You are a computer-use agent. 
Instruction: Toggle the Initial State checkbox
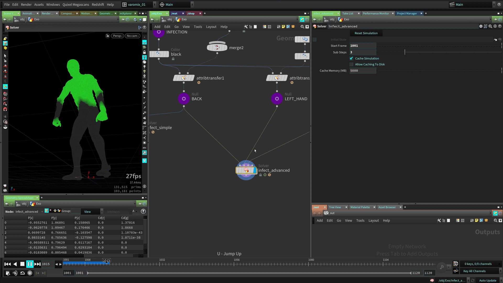(315, 40)
